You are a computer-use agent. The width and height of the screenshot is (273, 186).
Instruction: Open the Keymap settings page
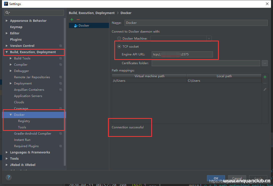coord(16,27)
